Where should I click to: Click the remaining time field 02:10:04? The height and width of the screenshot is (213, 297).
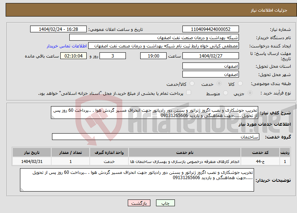pyautogui.click(x=73, y=56)
